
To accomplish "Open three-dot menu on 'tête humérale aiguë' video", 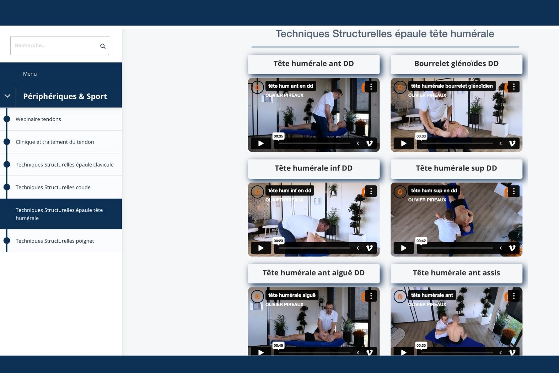I will point(371,296).
